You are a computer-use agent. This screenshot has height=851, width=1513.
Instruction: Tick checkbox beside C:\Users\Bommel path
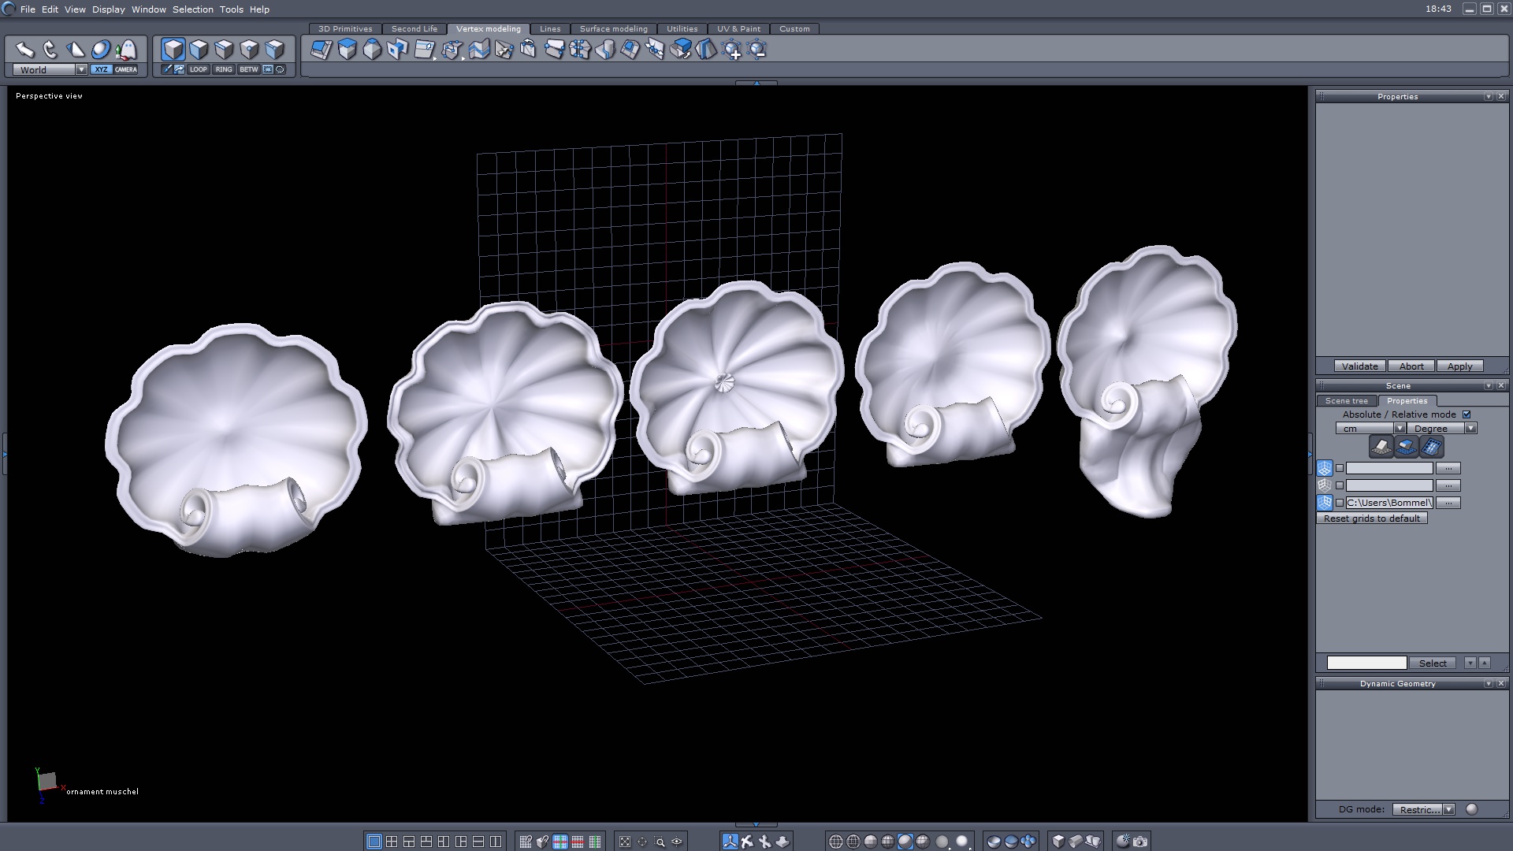coord(1340,503)
